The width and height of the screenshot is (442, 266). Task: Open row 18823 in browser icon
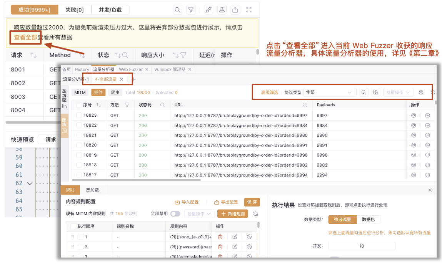point(414,115)
